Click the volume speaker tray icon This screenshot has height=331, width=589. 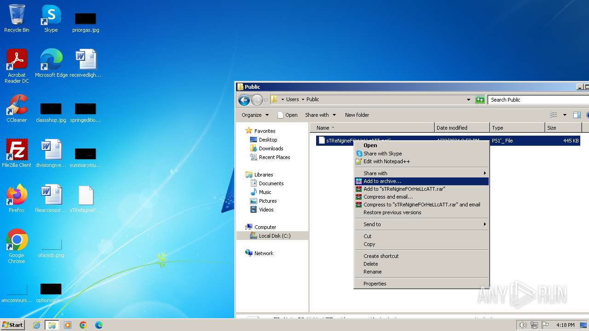pos(523,325)
